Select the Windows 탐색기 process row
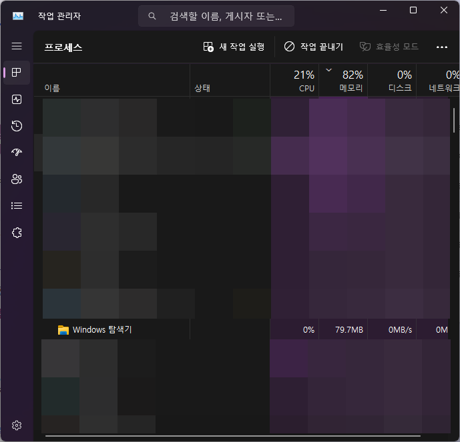The width and height of the screenshot is (460, 442). [242, 329]
